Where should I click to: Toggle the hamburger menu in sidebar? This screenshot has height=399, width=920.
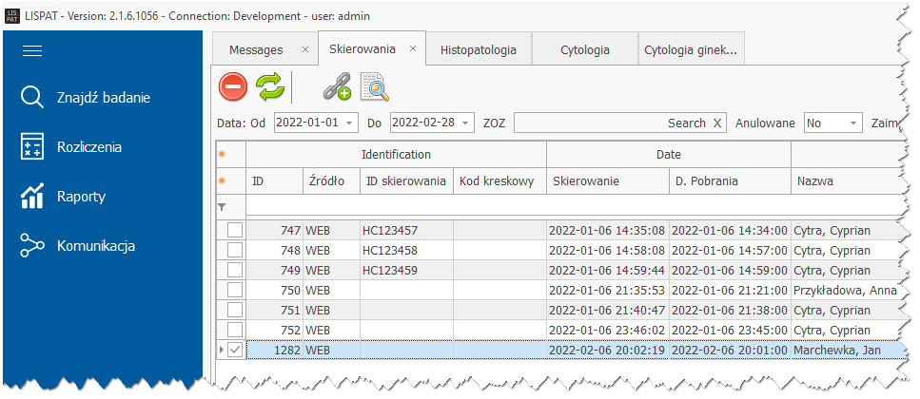[33, 51]
